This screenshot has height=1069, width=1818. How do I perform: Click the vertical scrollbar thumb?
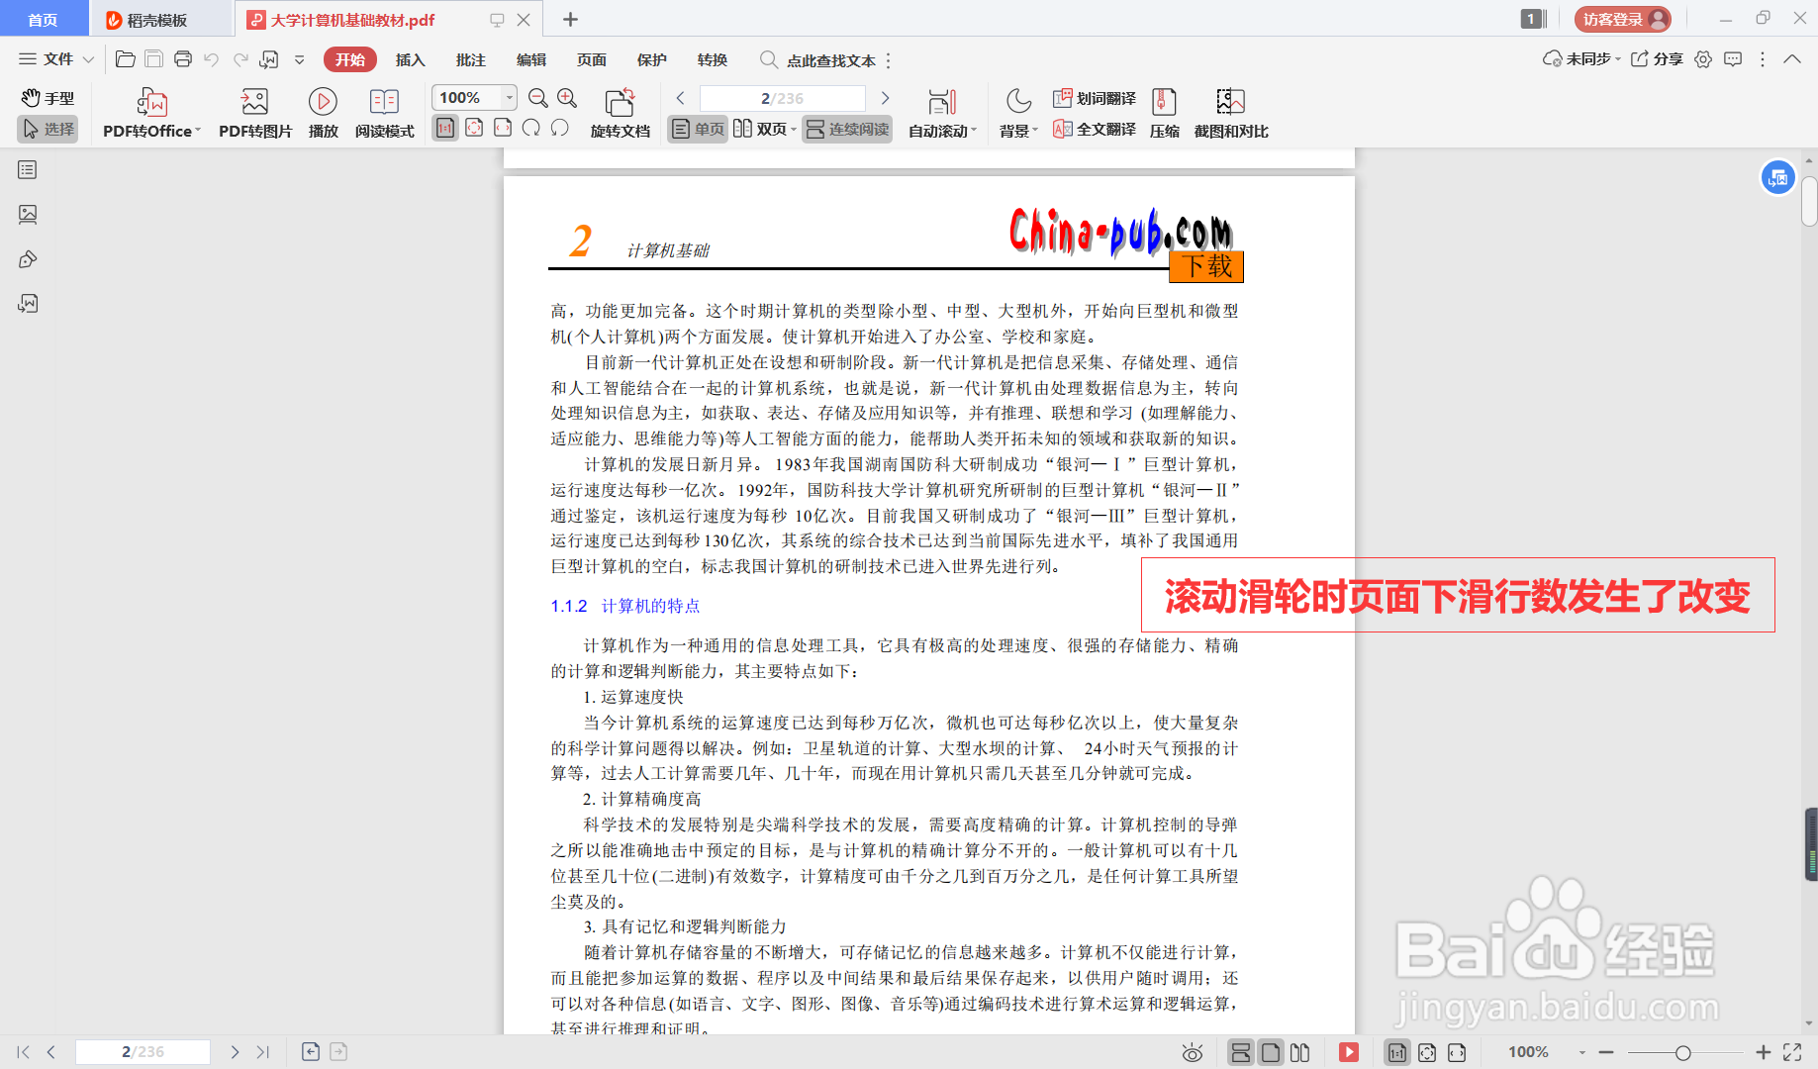tap(1809, 201)
